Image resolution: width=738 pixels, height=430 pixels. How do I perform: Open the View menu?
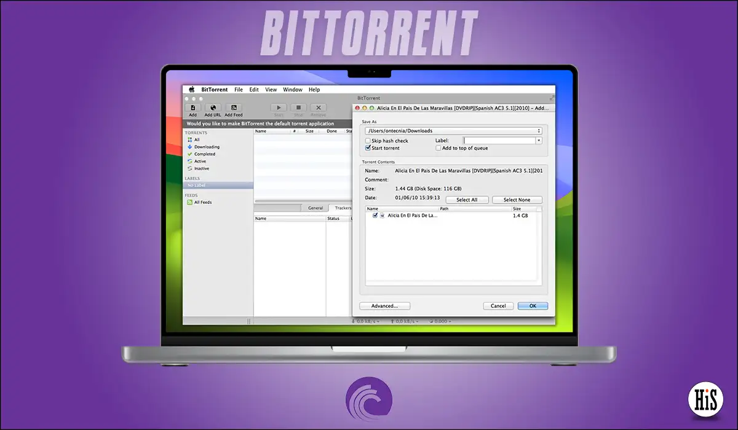[x=271, y=90]
